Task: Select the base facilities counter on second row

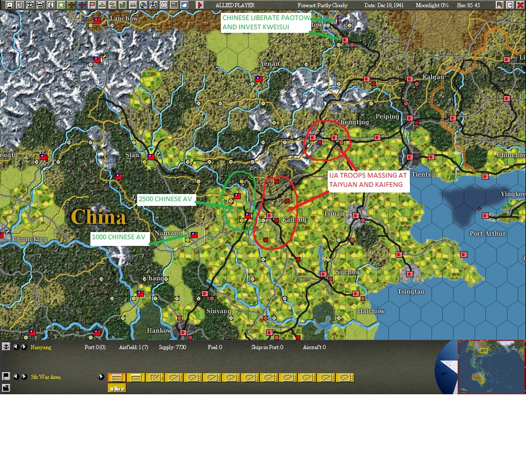Action: (117, 388)
